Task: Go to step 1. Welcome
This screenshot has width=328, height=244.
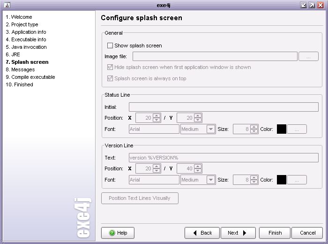Action: click(19, 17)
